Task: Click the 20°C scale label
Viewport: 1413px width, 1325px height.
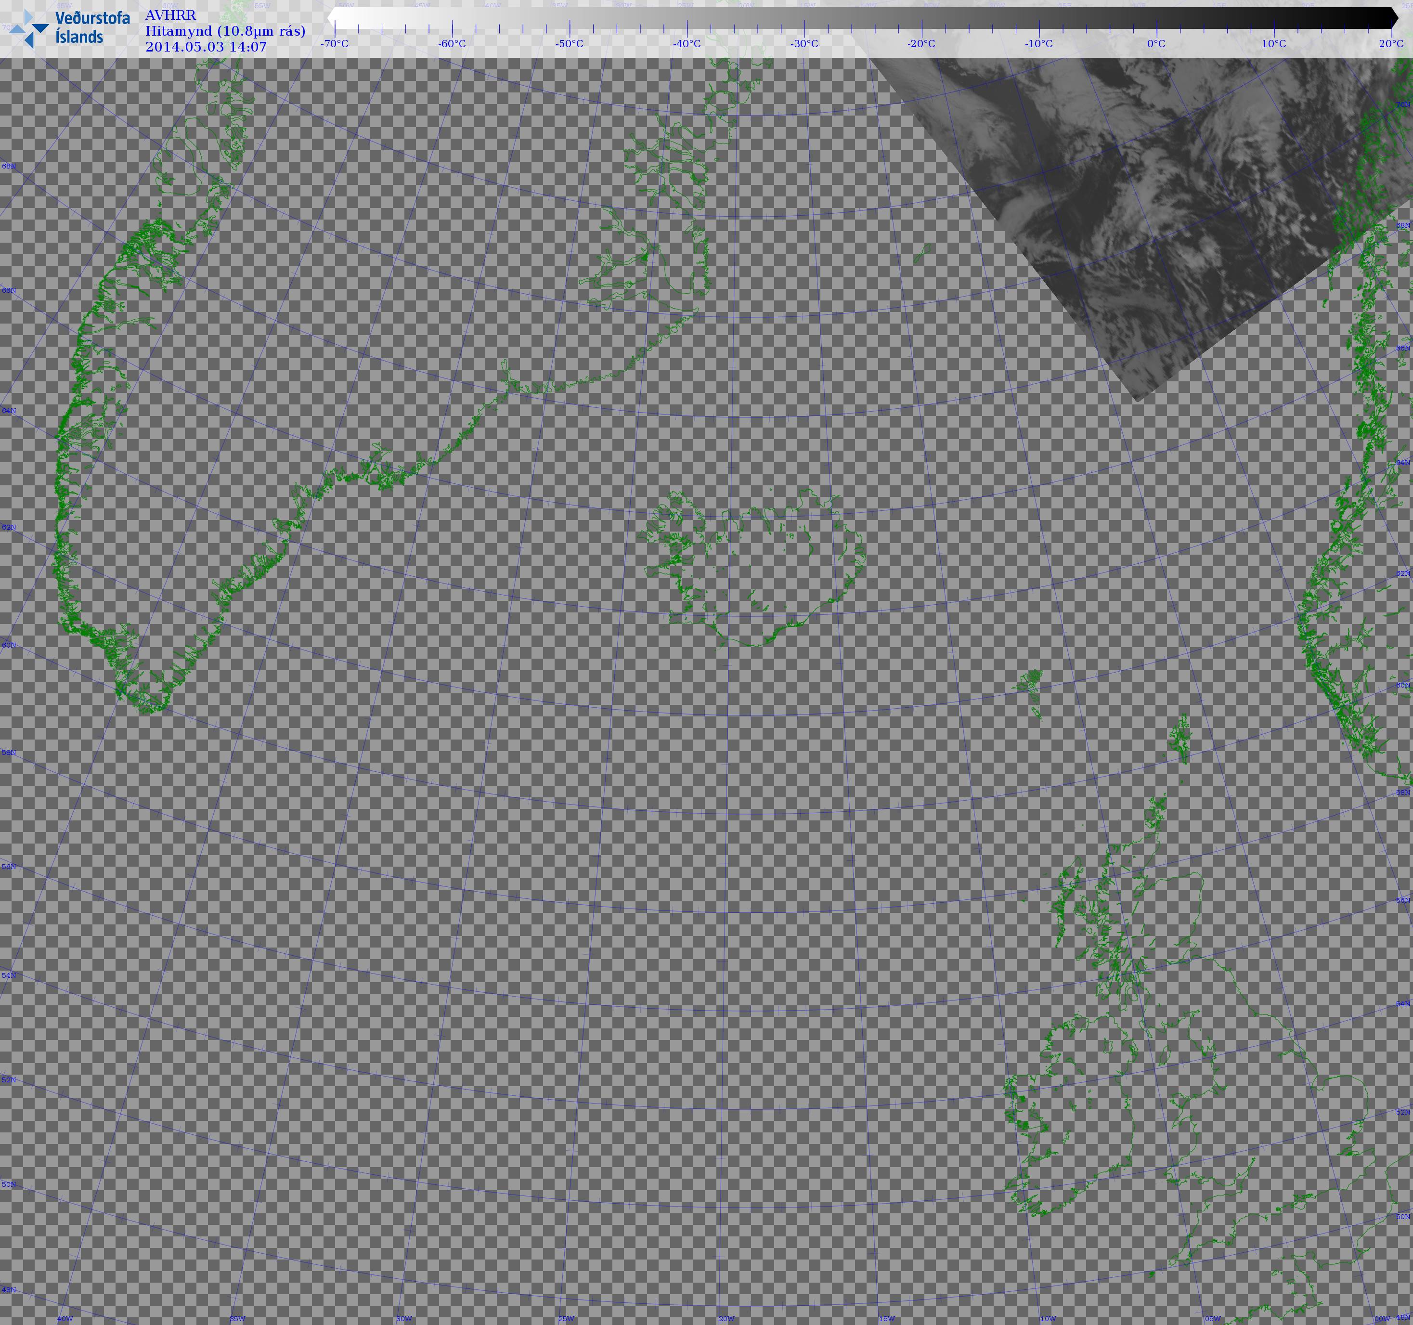Action: coord(1391,43)
